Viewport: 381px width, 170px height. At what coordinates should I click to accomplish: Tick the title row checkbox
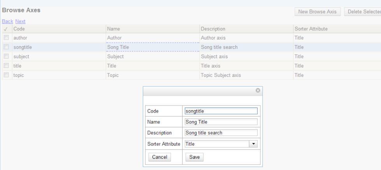[x=6, y=66]
